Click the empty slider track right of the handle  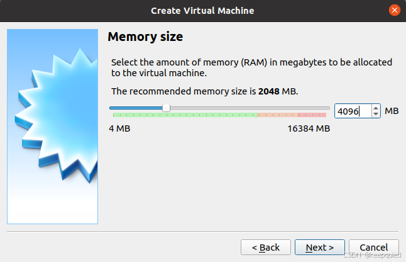pyautogui.click(x=251, y=108)
